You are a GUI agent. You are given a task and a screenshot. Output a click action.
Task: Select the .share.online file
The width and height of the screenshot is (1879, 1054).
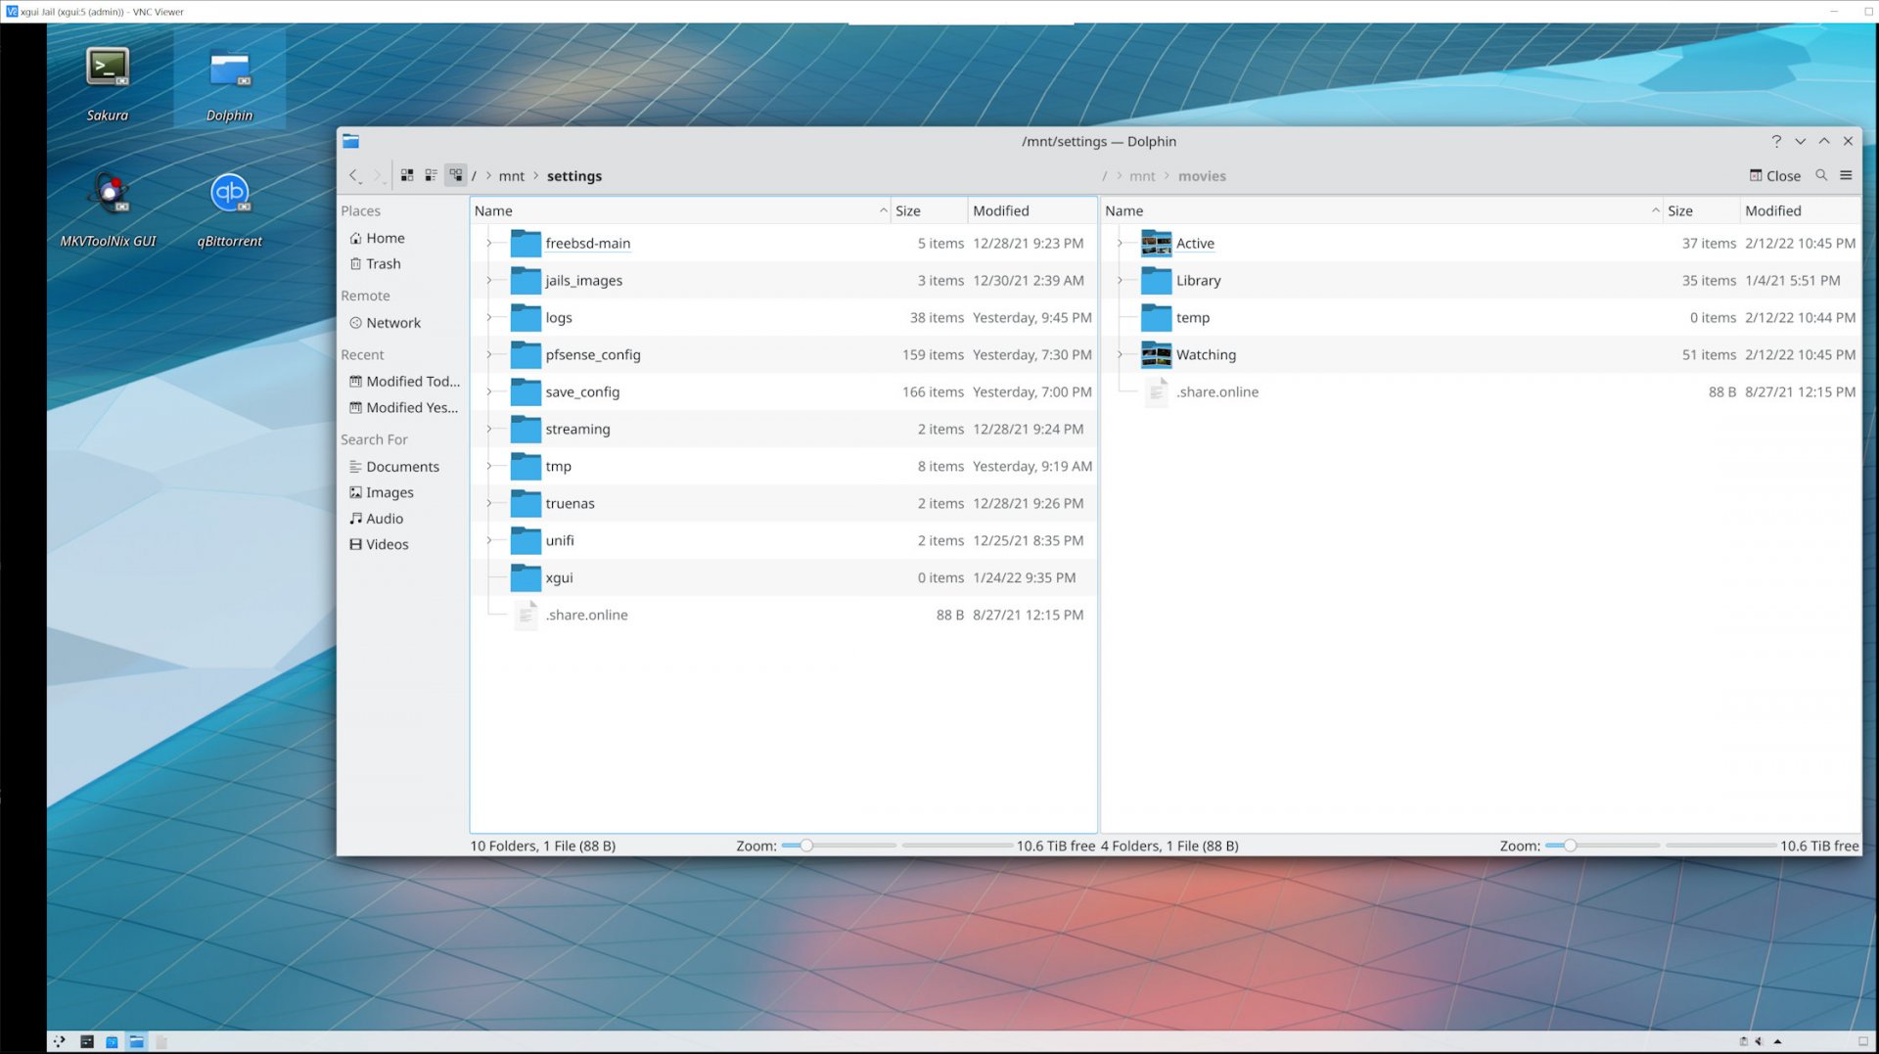point(586,615)
